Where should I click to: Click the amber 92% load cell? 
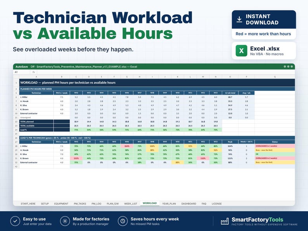tap(190, 146)
